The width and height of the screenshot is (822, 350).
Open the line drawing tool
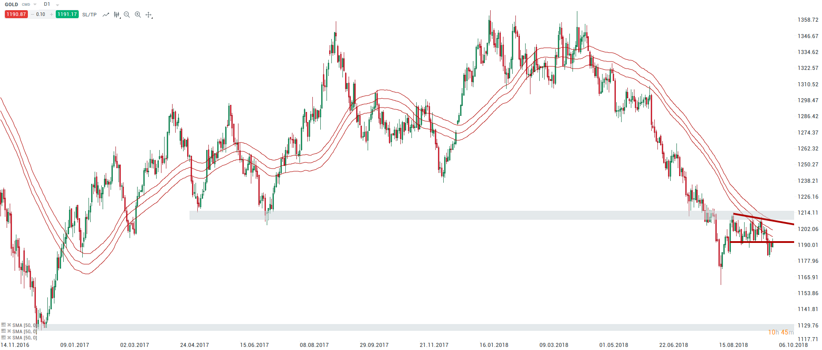[106, 15]
